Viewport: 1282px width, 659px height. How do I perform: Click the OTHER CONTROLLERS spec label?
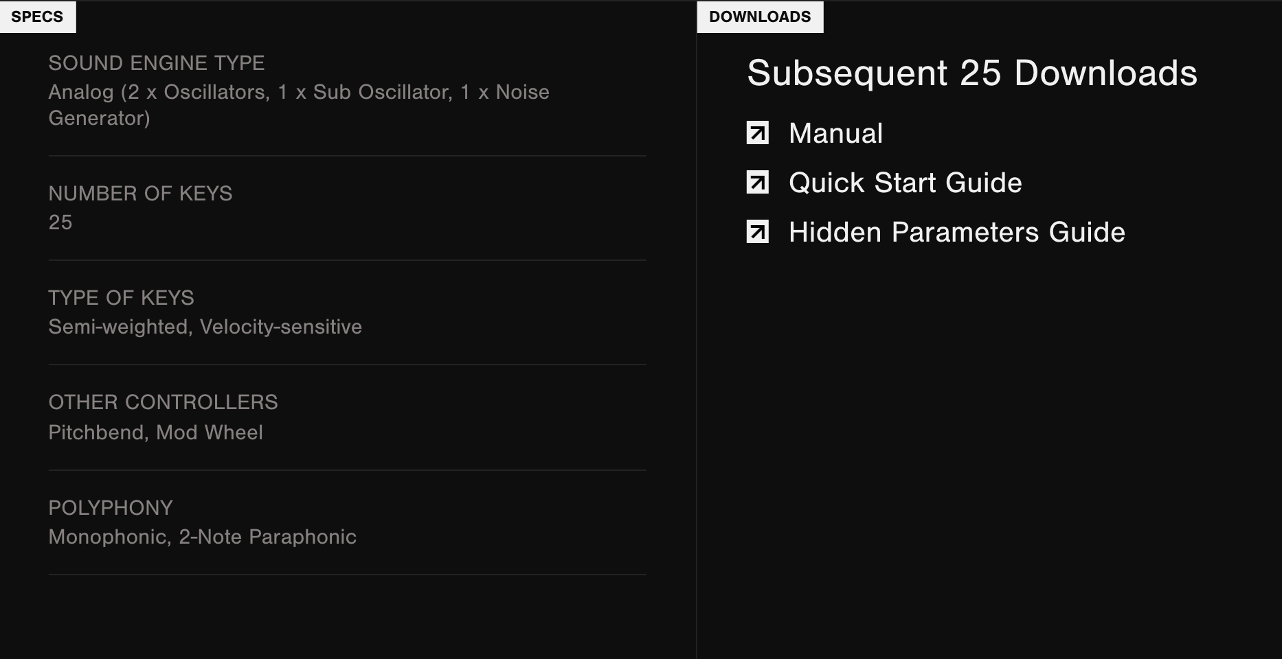pos(163,402)
